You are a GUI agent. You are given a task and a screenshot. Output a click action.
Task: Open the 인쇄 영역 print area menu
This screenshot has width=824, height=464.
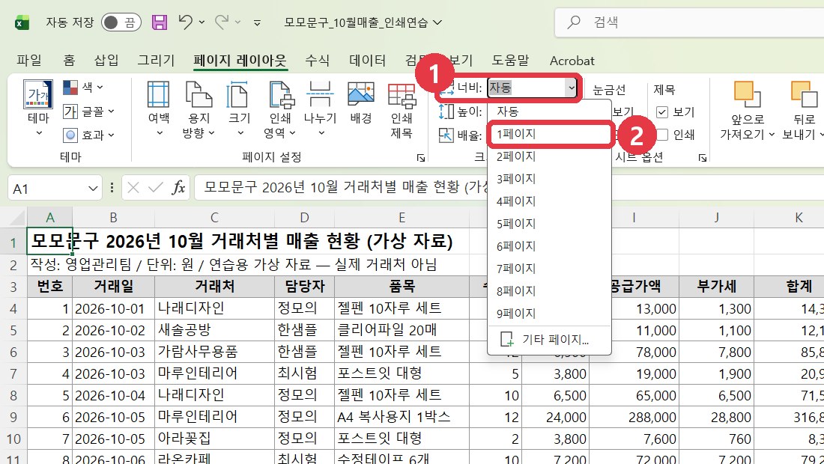tap(281, 109)
